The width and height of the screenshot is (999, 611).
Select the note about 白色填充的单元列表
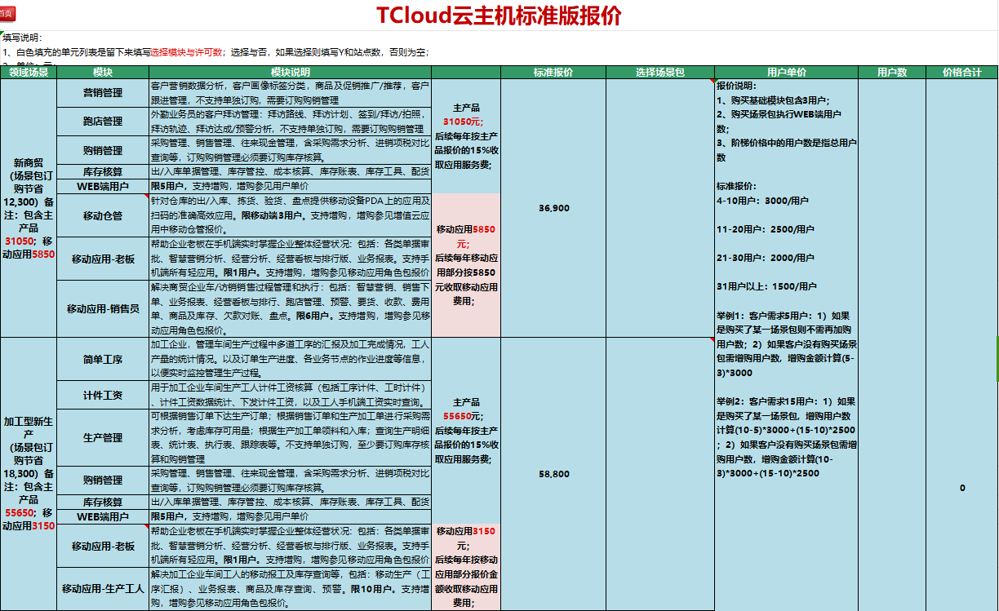(216, 52)
